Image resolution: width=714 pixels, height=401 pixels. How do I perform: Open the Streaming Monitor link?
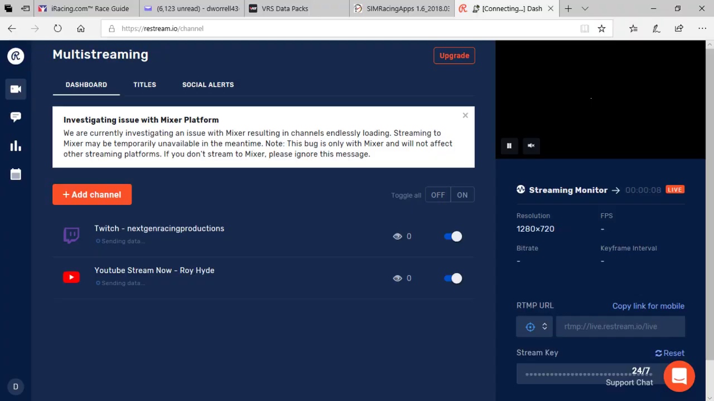point(574,190)
